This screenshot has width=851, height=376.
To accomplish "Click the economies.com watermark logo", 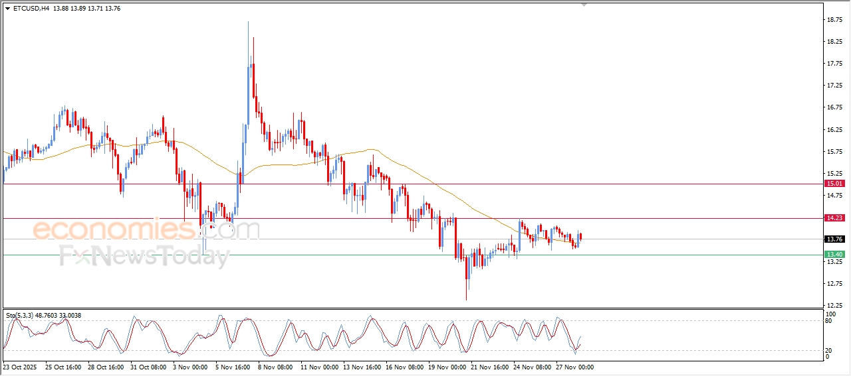I will pos(146,230).
